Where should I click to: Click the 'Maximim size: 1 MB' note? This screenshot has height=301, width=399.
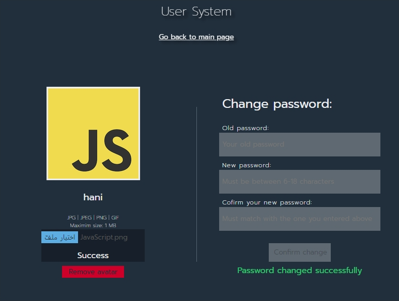coord(93,225)
